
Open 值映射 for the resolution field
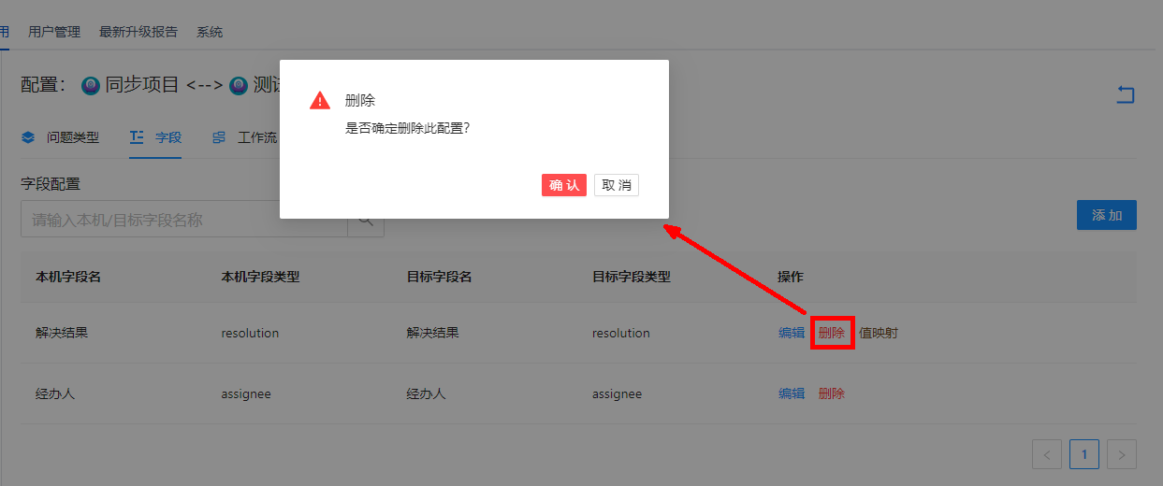[879, 333]
